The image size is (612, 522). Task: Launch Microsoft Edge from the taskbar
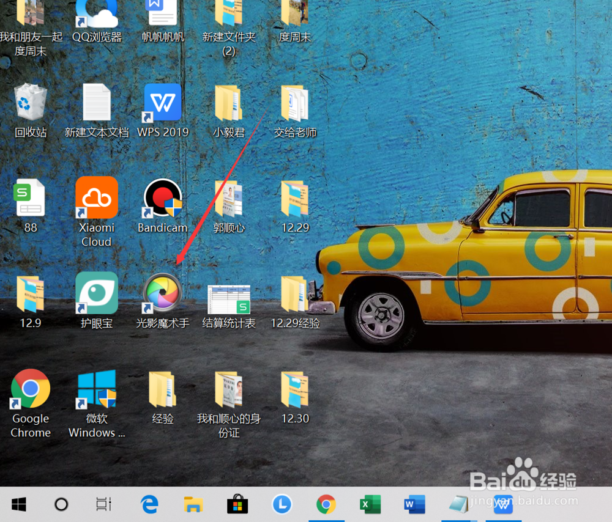pyautogui.click(x=149, y=504)
